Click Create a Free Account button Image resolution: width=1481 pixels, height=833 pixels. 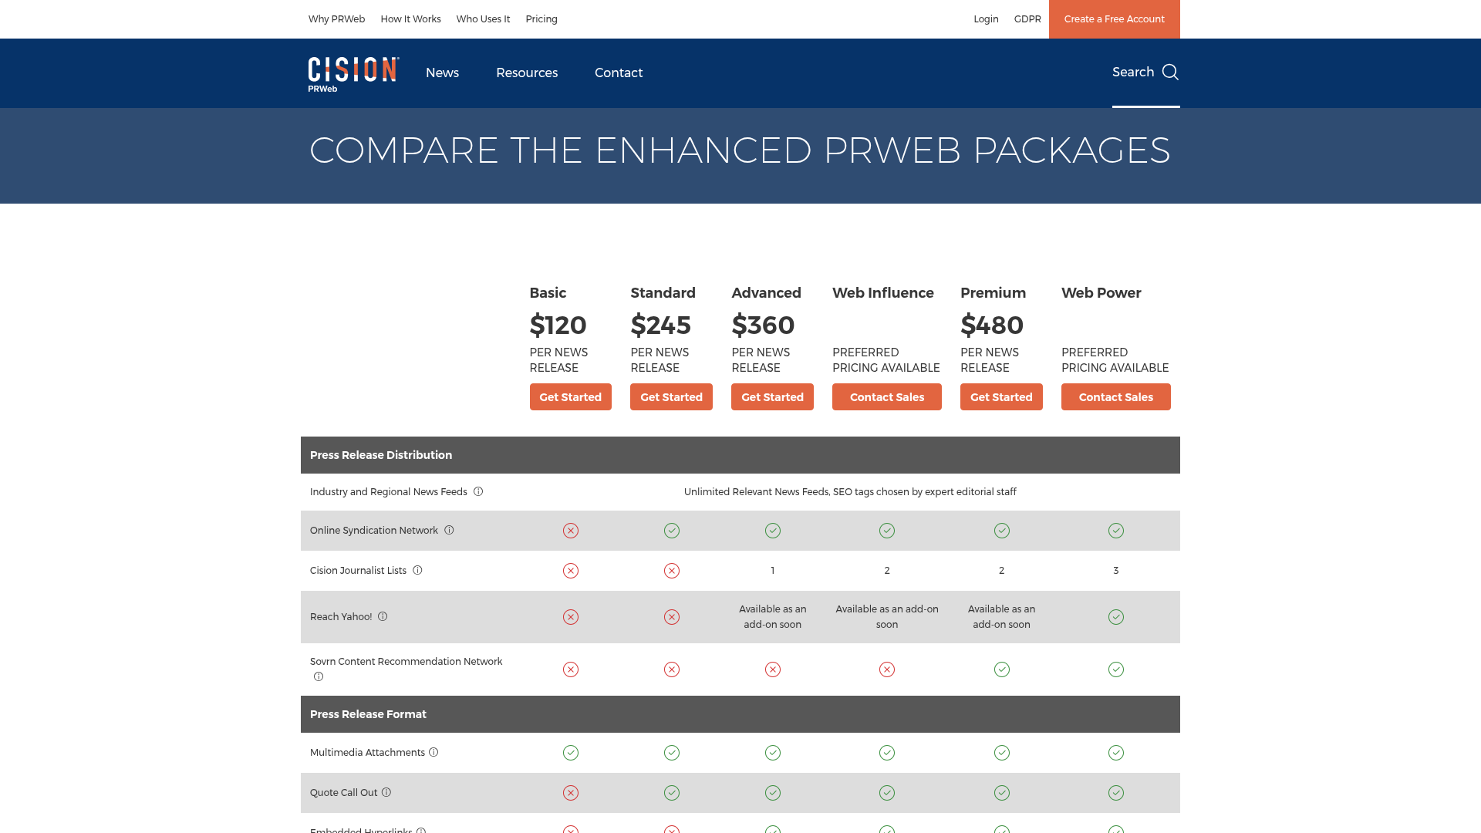1115,19
